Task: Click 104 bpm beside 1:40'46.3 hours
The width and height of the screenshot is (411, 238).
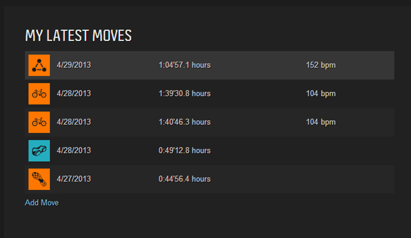Action: 321,122
